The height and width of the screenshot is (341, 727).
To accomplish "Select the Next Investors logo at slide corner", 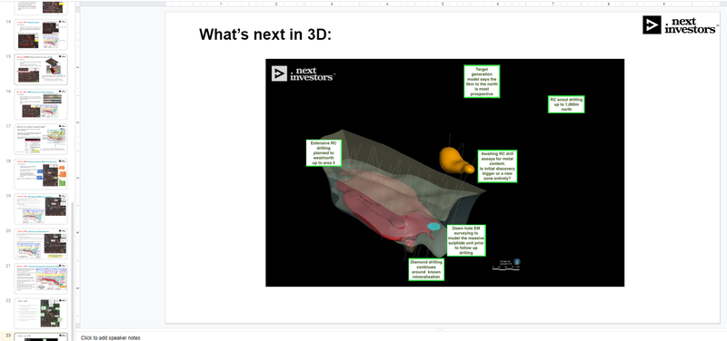I will pyautogui.click(x=680, y=25).
